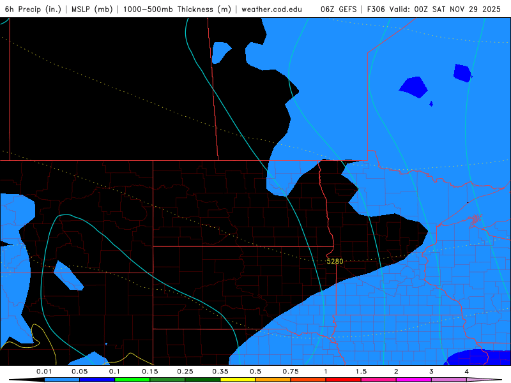Click the 1.5 legend value

click(x=361, y=372)
